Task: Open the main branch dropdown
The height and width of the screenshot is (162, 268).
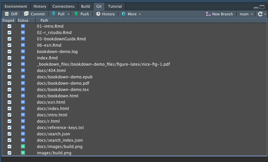Action: point(246,14)
